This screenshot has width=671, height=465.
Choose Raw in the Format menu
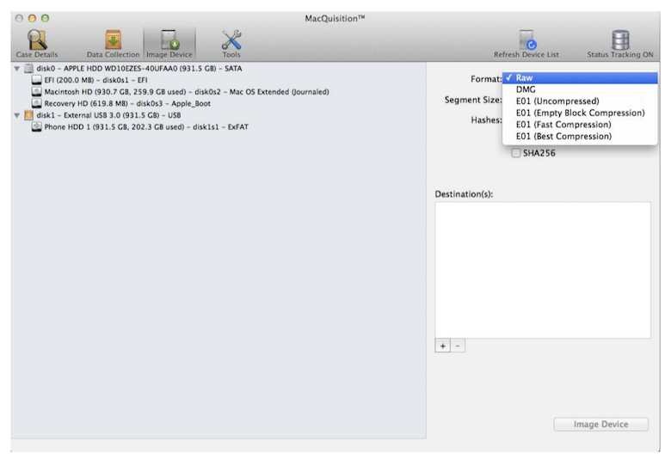[580, 77]
